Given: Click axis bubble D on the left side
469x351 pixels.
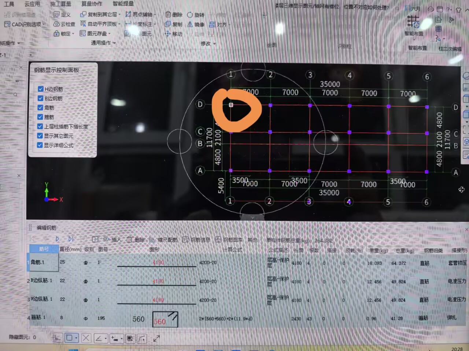Looking at the screenshot, I should 200,105.
